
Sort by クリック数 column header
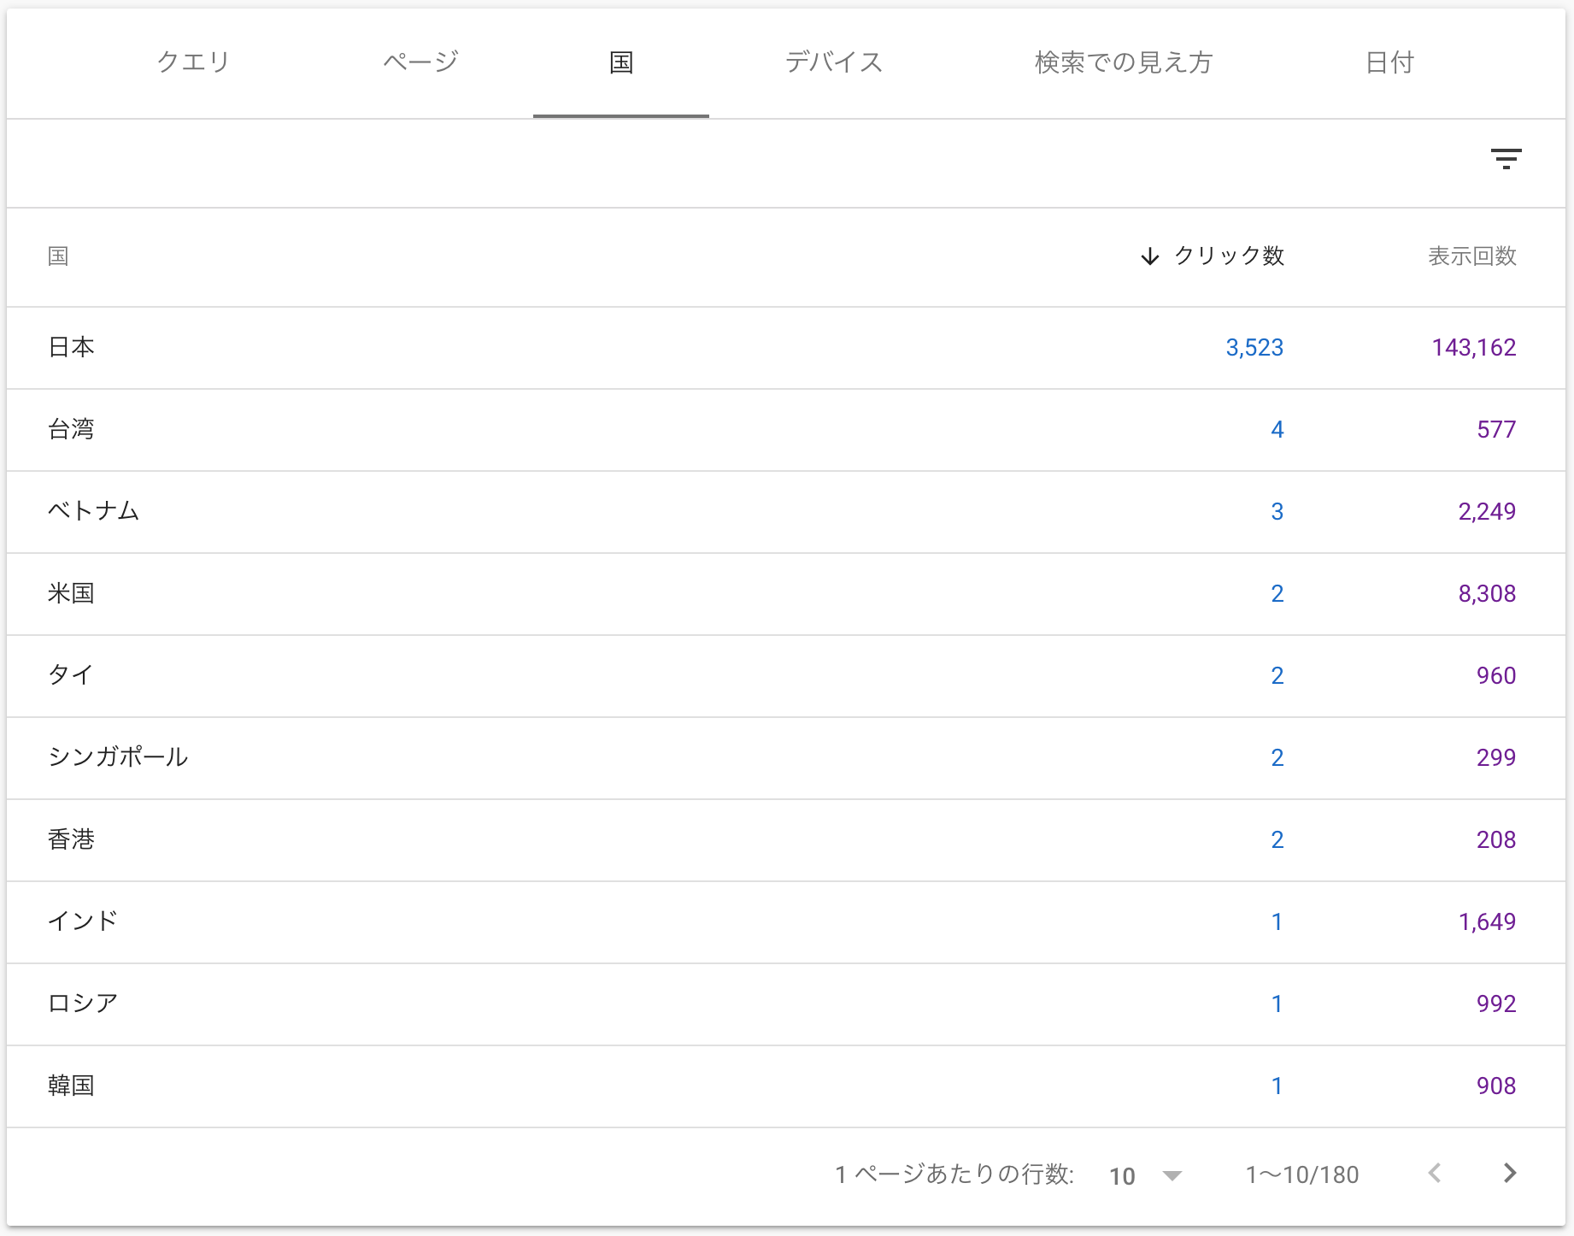coord(1229,256)
